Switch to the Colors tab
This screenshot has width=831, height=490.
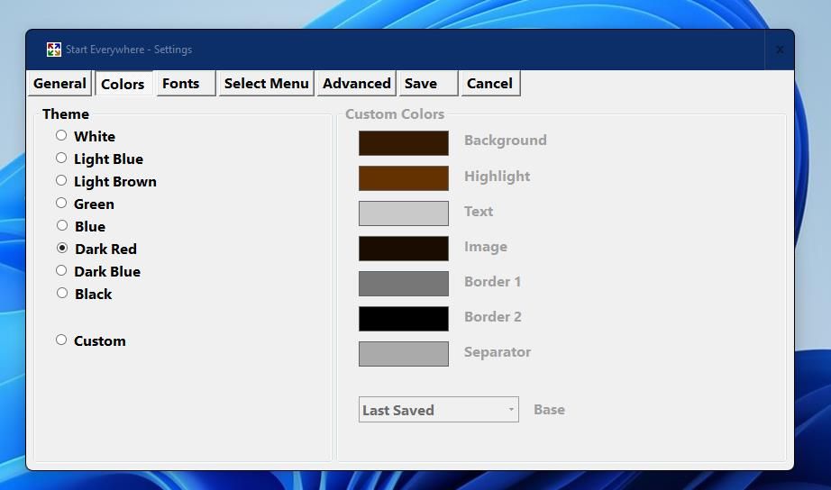[x=123, y=83]
